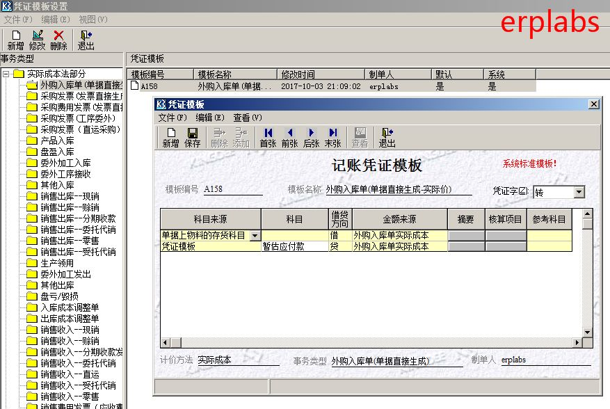Select the A158 template document icon
610x409 pixels.
pyautogui.click(x=135, y=86)
